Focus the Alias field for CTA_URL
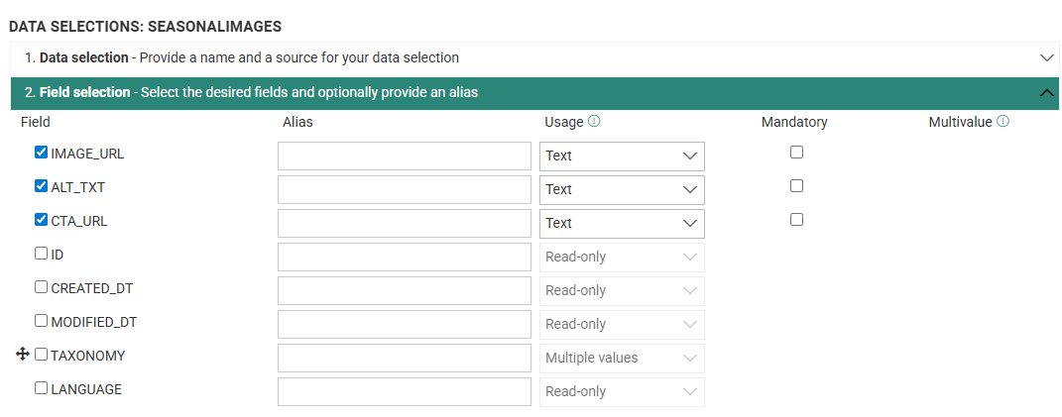The image size is (1062, 417). pos(405,224)
